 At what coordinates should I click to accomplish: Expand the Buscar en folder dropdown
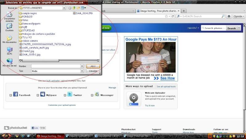click(x=64, y=8)
